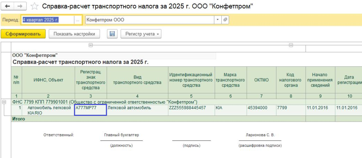
Task: Go back with the left arrow button
Action: coord(7,6)
